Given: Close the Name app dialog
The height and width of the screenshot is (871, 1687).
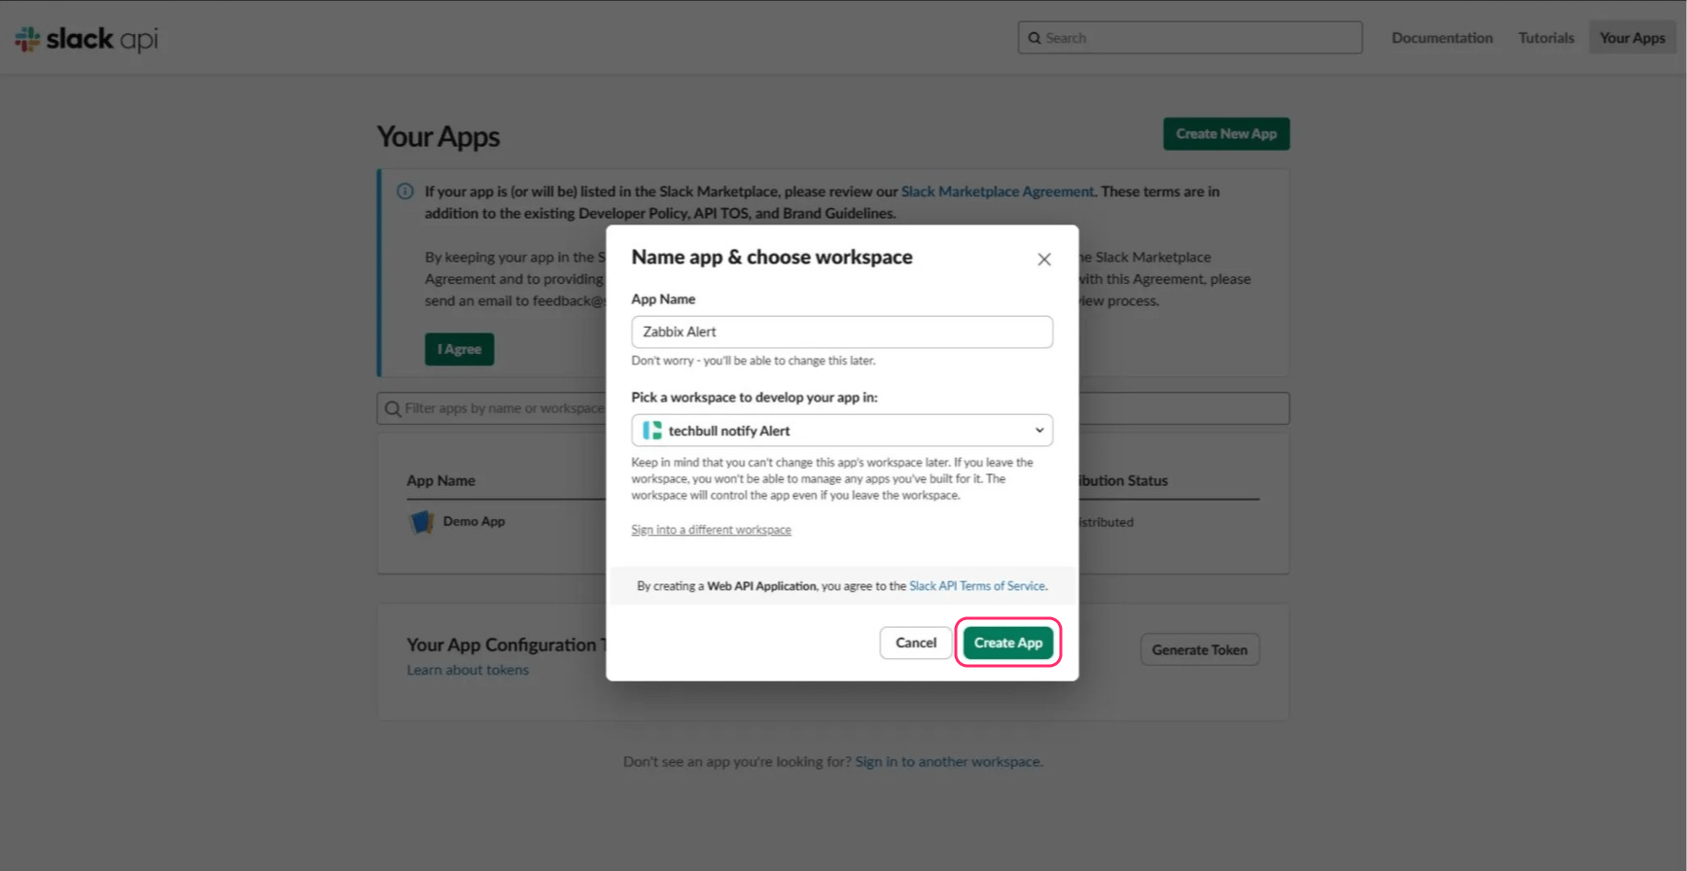Looking at the screenshot, I should pos(1043,260).
